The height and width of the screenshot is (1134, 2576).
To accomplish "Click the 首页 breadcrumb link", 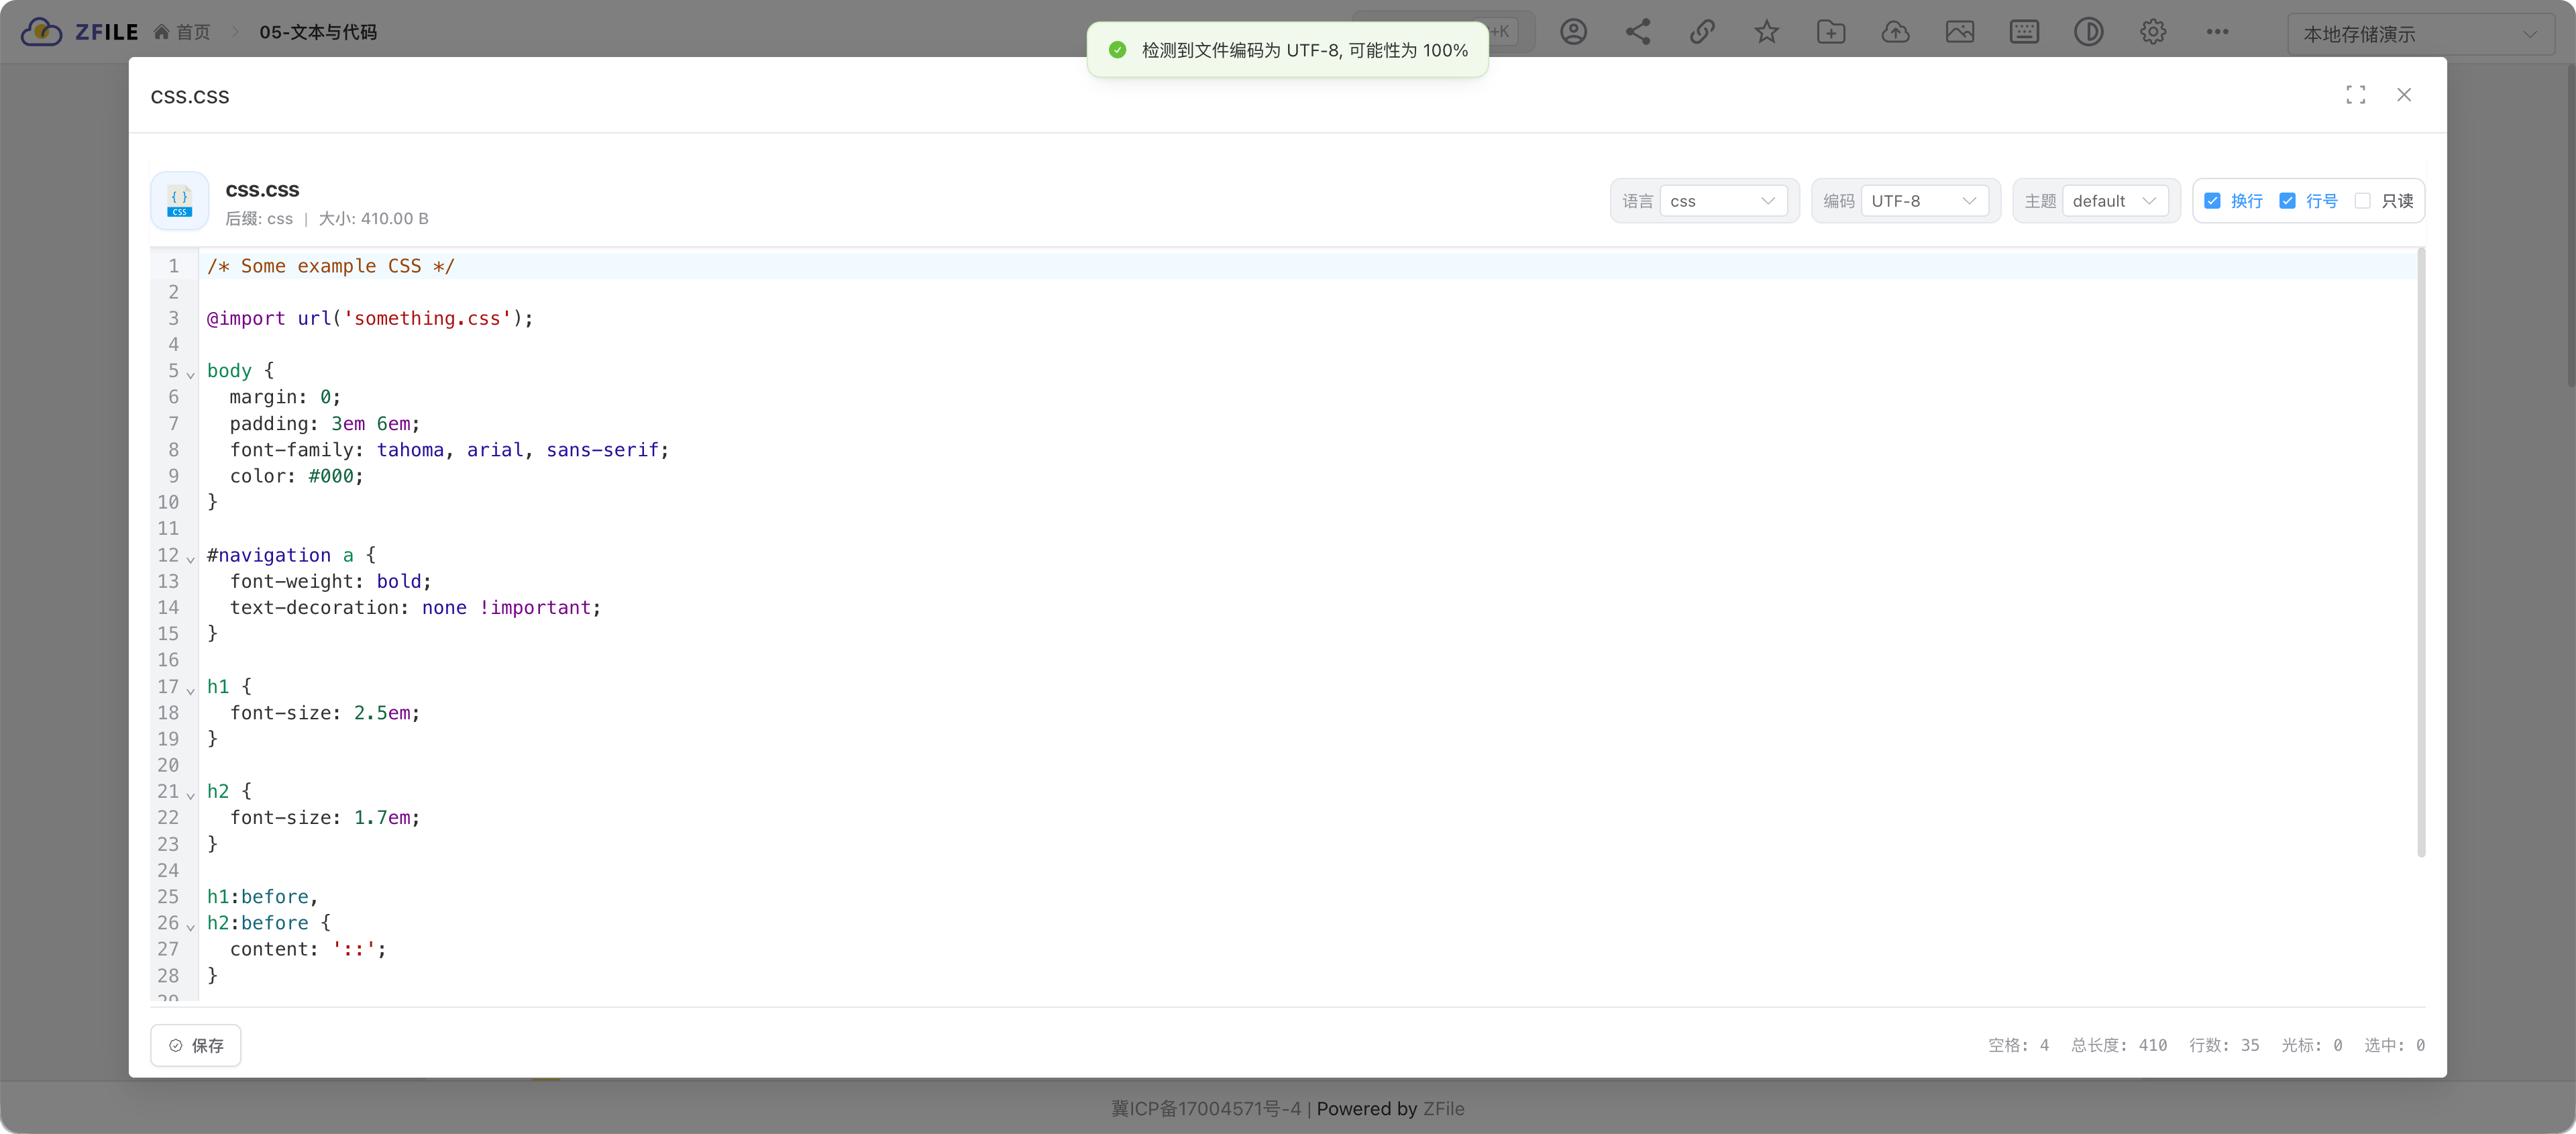I will pos(193,32).
